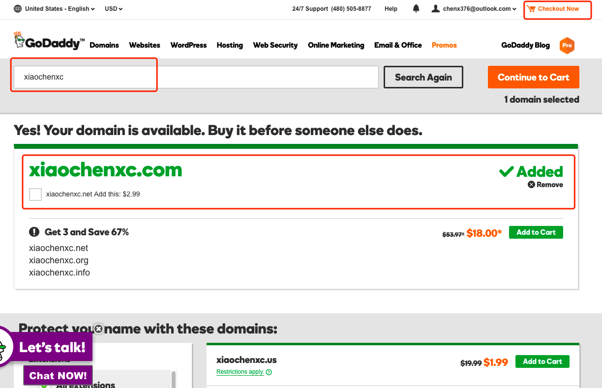Click the globe icon beside United States
Viewport: 602px width, 388px height.
click(x=18, y=9)
